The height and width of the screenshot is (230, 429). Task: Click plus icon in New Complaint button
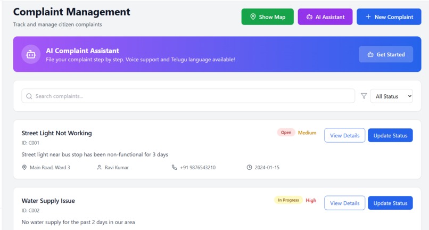[368, 17]
